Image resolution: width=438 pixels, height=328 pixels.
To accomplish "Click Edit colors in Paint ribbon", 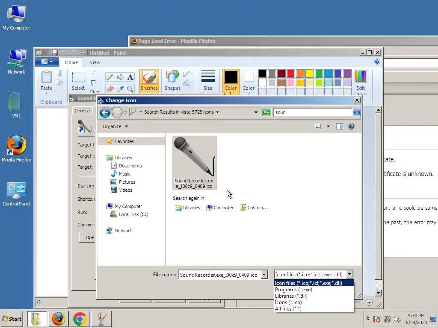I will [361, 82].
